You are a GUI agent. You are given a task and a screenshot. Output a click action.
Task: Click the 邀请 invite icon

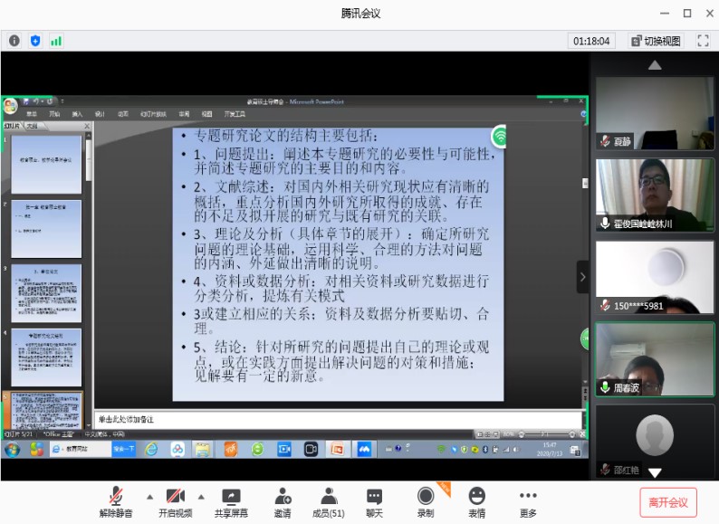pos(283,502)
